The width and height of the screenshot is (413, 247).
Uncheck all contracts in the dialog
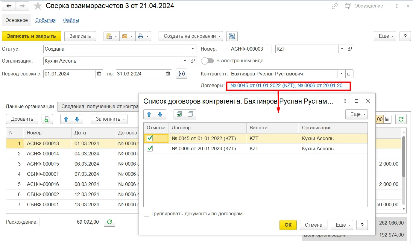pyautogui.click(x=190, y=114)
